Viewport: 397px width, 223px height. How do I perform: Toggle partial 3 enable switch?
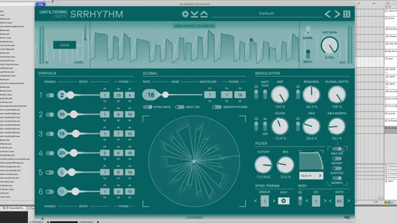click(x=50, y=134)
